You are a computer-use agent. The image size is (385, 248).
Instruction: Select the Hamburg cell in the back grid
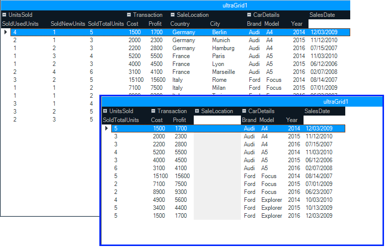(x=223, y=48)
